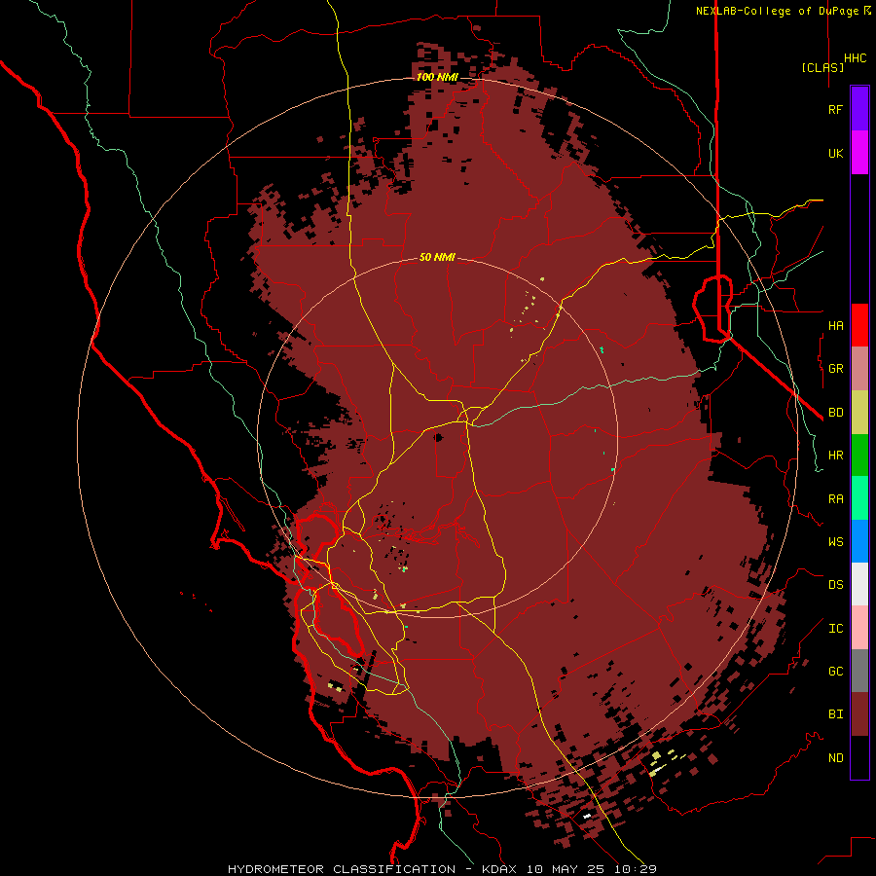Image resolution: width=876 pixels, height=876 pixels.
Task: Click the 100 NMI range ring label
Action: (437, 77)
